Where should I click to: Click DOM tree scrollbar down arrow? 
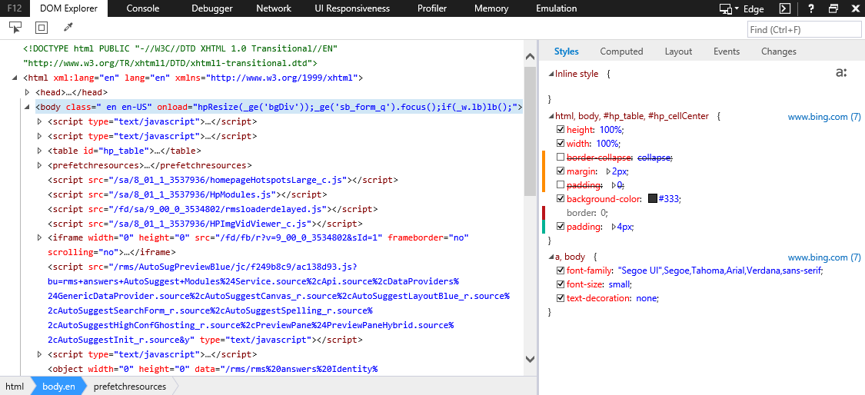[530, 359]
